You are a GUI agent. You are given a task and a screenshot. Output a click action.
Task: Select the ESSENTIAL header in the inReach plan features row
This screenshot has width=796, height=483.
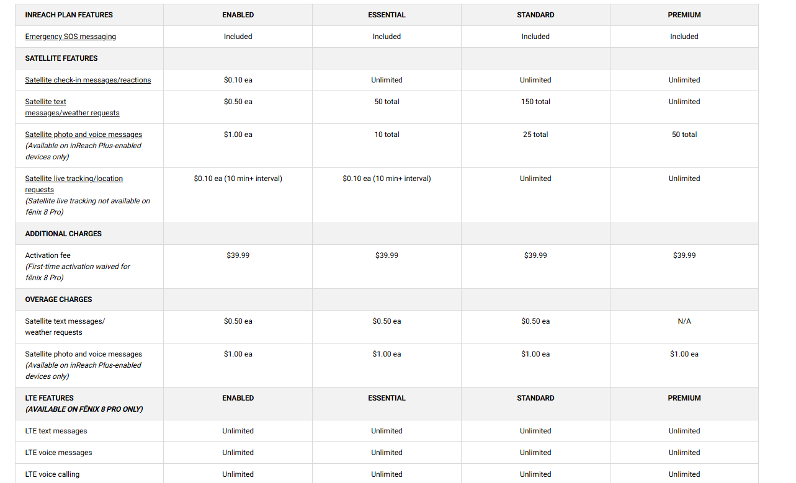[387, 15]
